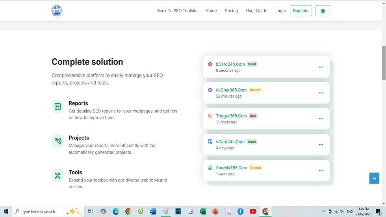
Task: Open three-dot menu for bCard24h.Com
Action: tap(321, 67)
